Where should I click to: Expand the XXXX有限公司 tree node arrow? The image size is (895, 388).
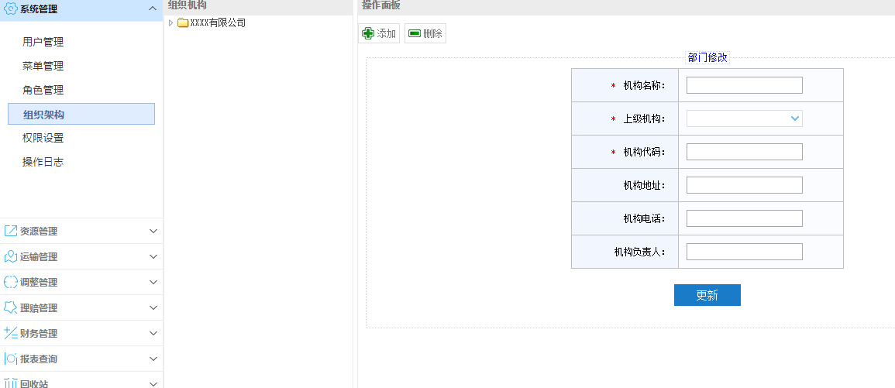pyautogui.click(x=171, y=23)
